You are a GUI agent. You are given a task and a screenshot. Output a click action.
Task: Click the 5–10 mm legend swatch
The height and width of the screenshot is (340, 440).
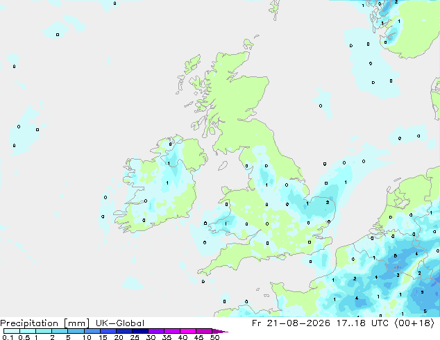76,331
